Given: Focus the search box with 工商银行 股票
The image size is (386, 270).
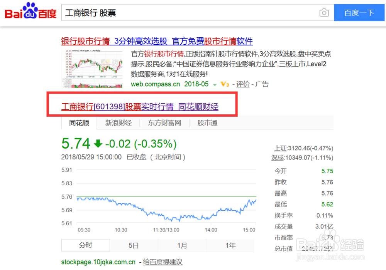Looking at the screenshot, I should click(197, 13).
